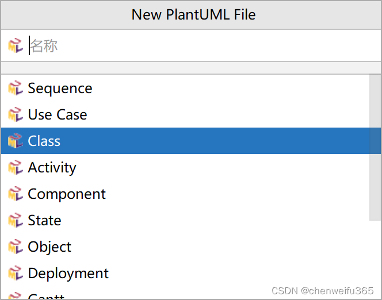Click the icon beside State
382x300 pixels.
(x=16, y=220)
